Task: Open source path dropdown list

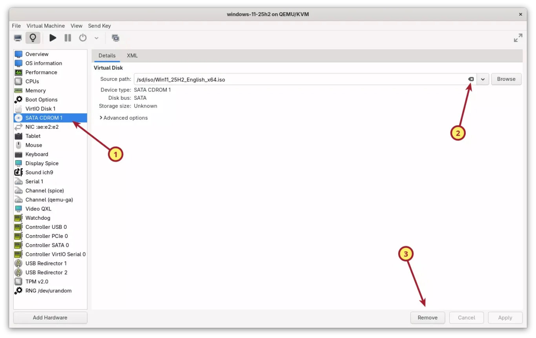Action: pyautogui.click(x=483, y=79)
